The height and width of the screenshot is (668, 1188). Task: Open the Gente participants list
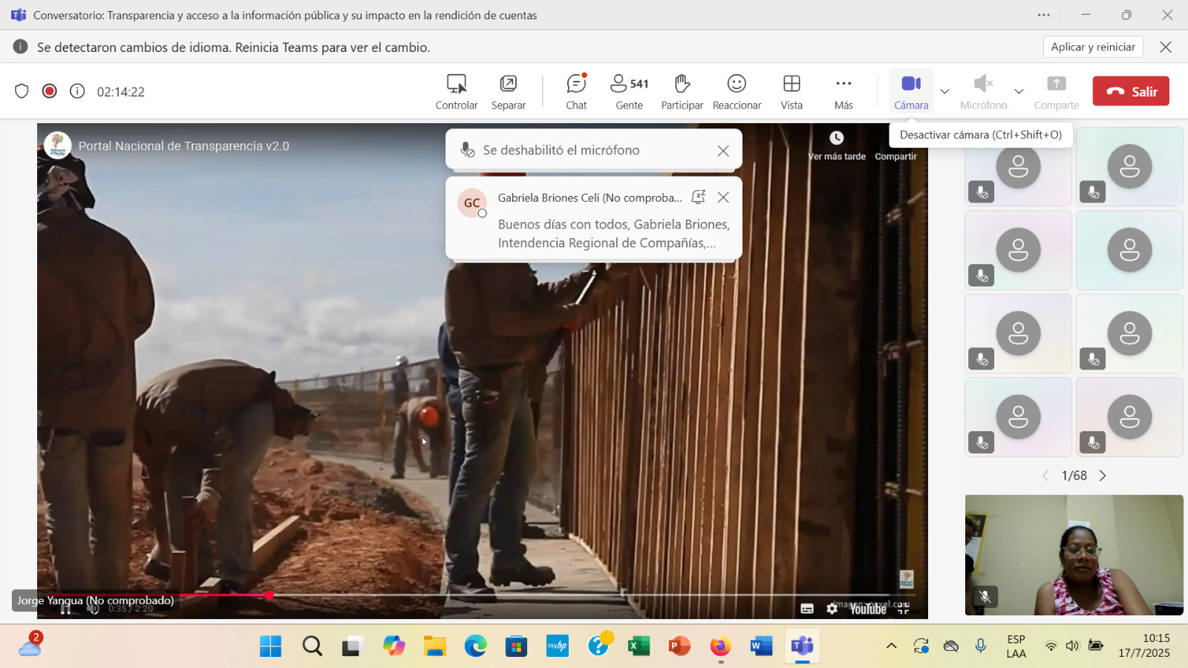click(x=629, y=92)
